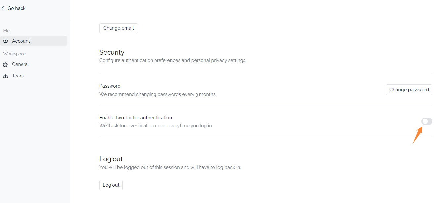Click the Security section heading
The height and width of the screenshot is (203, 443).
coord(112,52)
